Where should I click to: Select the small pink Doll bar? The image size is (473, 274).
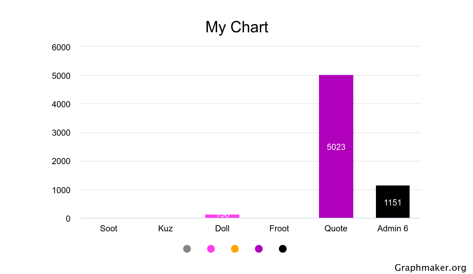pyautogui.click(x=222, y=216)
